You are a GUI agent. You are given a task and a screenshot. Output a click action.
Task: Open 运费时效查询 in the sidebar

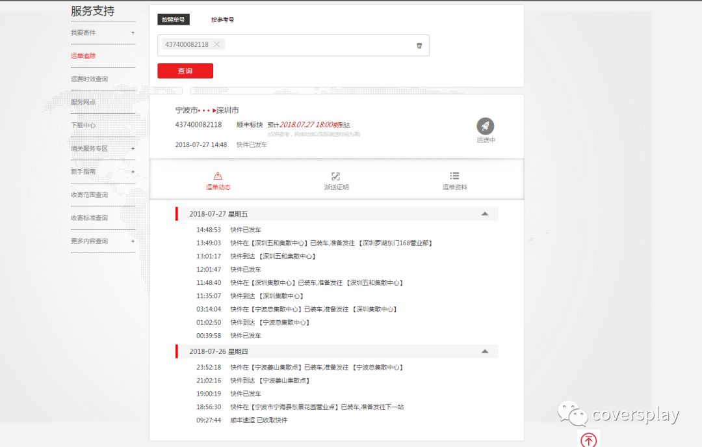(x=89, y=79)
